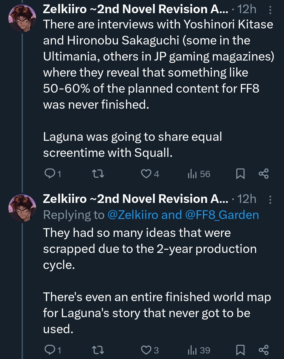Reply to the tweet about scrapped ideas
Screen dimensions: 284x359
click(x=49, y=350)
